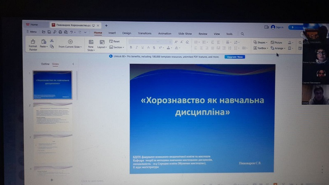Click the Find magnifier at ribbon end

pyautogui.click(x=300, y=43)
